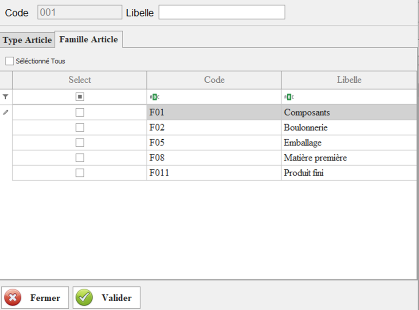The image size is (419, 310).
Task: Toggle the filter row Select checkbox
Action: [x=80, y=97]
